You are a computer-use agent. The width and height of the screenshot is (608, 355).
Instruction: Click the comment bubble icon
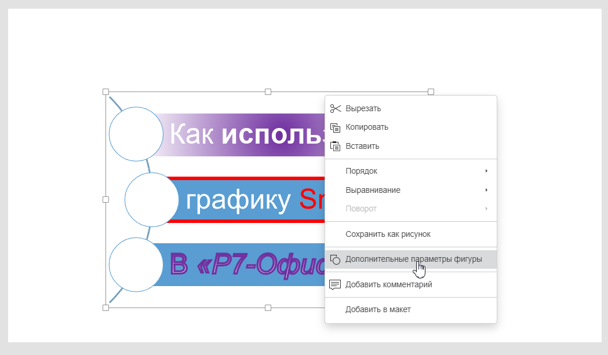pyautogui.click(x=335, y=284)
